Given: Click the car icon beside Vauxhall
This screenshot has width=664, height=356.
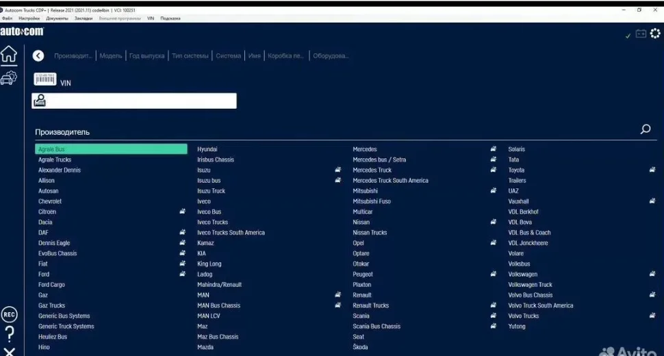Looking at the screenshot, I should [x=652, y=201].
